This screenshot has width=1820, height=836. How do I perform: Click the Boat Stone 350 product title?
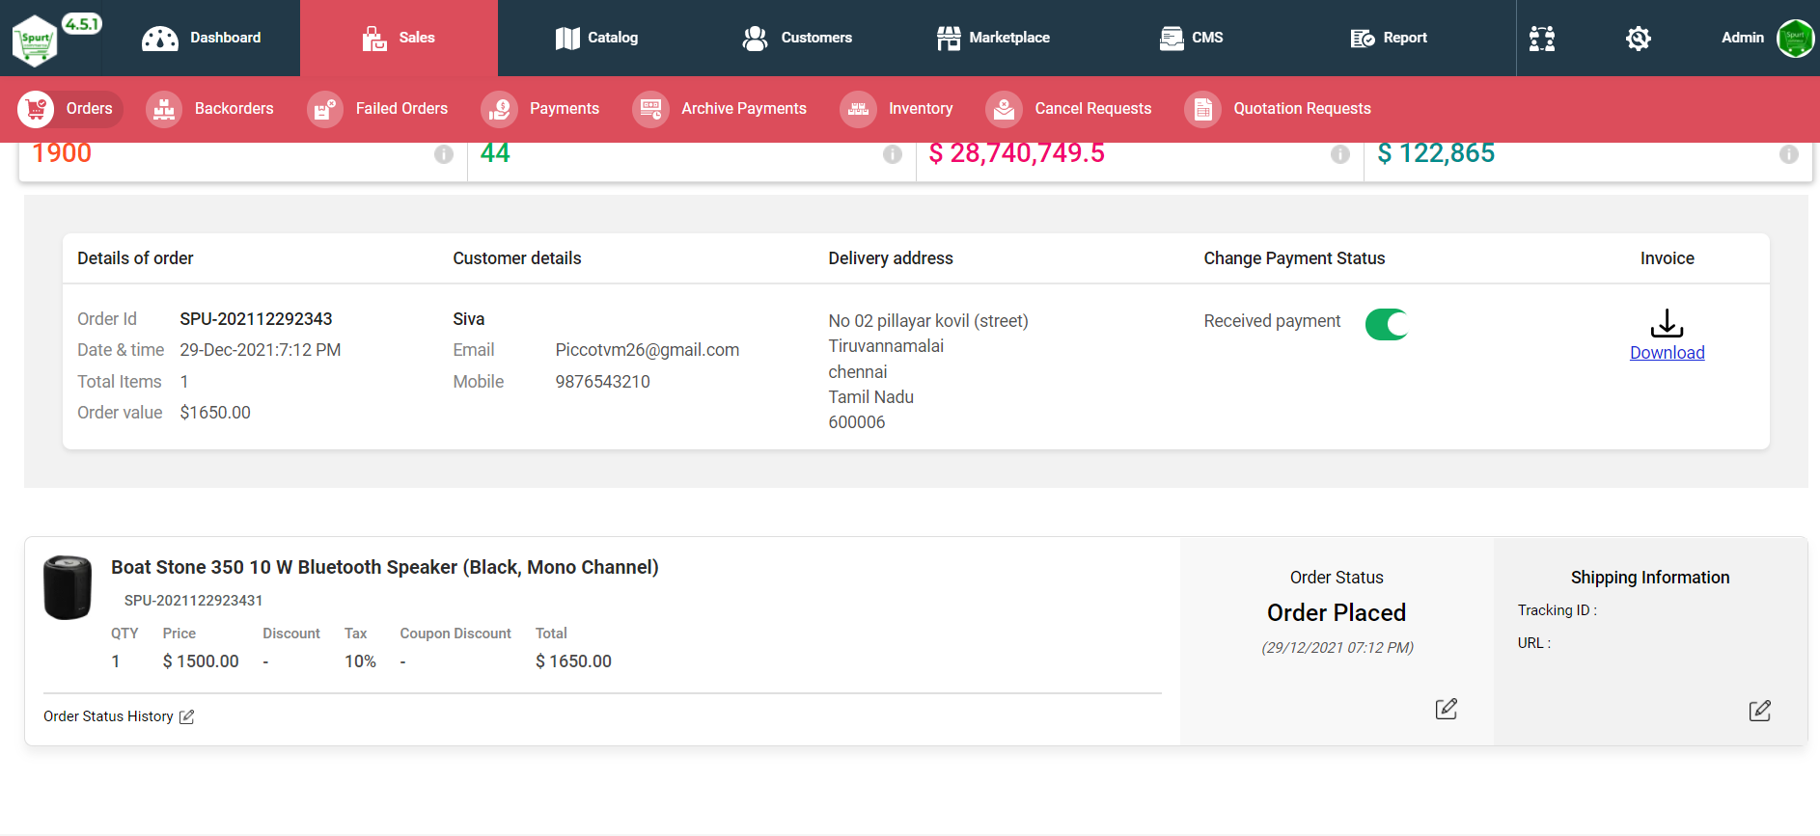(385, 567)
